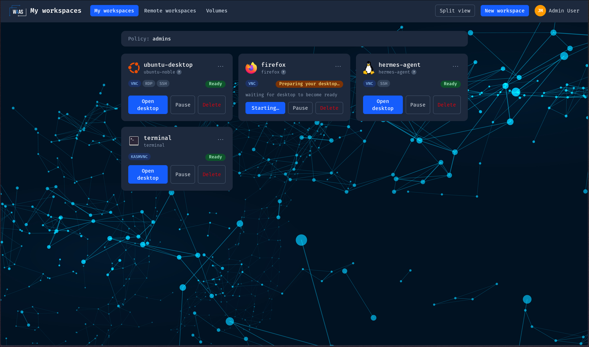
Task: Select VNC protocol on ubuntu-desktop
Action: point(135,84)
